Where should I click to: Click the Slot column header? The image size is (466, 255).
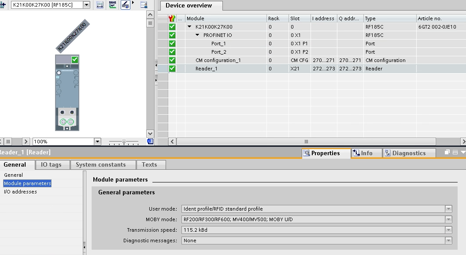coord(300,18)
